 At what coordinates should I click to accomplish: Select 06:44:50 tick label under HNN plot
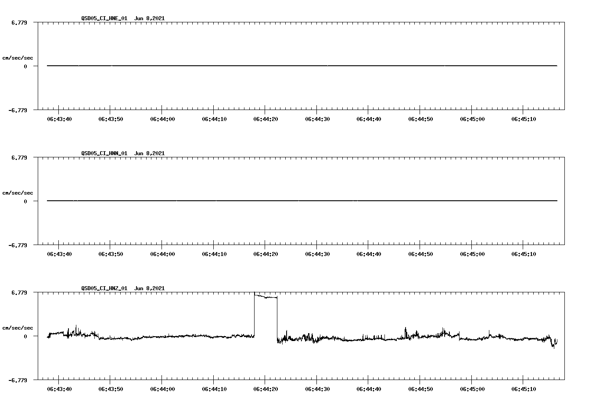click(420, 254)
